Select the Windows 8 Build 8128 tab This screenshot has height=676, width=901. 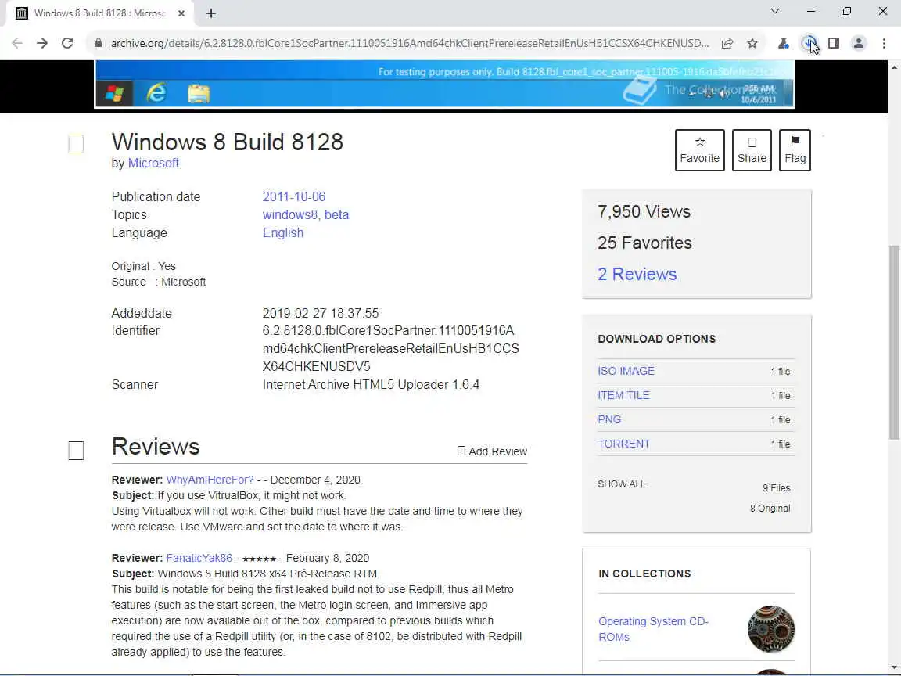click(x=100, y=13)
